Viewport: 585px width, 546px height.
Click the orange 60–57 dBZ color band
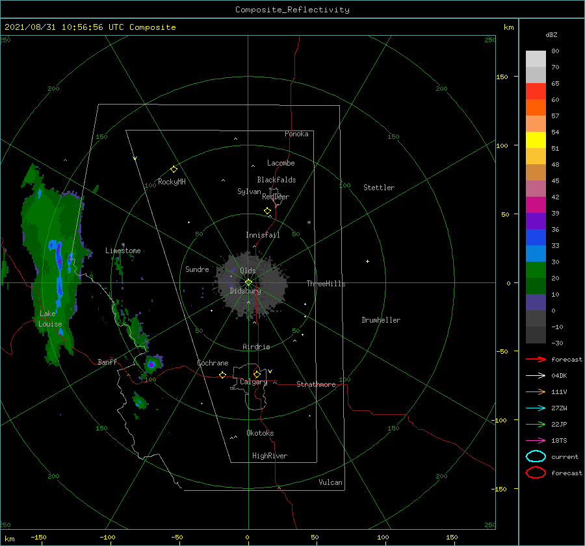(x=536, y=108)
